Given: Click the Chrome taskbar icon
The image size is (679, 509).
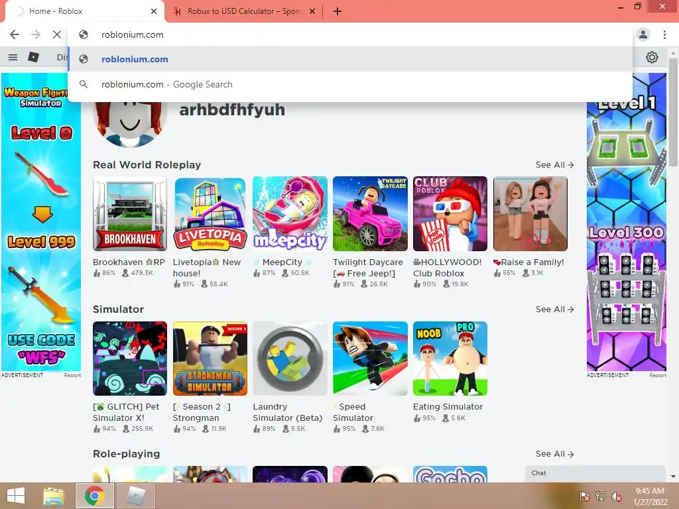Looking at the screenshot, I should click(94, 496).
